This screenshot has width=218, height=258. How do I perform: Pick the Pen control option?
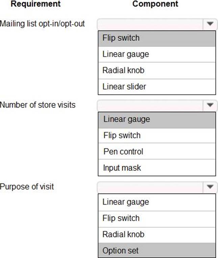point(157,152)
